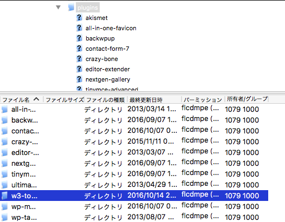Click nextgen-gallery's question mark icon
Viewport: 285px width, 222px height.
click(x=79, y=79)
